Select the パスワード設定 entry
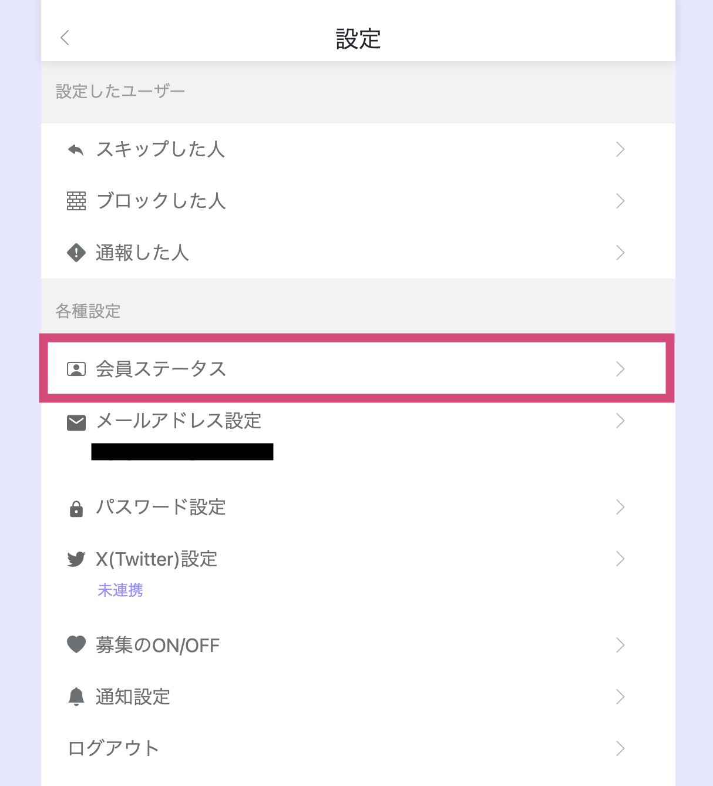The width and height of the screenshot is (713, 786). tap(358, 507)
